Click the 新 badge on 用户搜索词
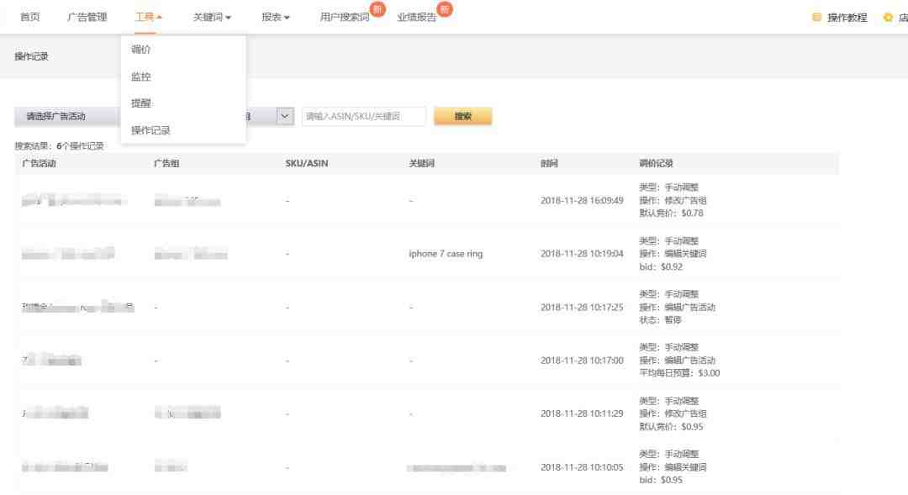This screenshot has height=495, width=908. coord(377,8)
